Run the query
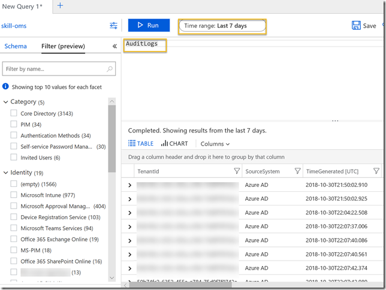Screen dimensions: 386x290 [x=149, y=25]
